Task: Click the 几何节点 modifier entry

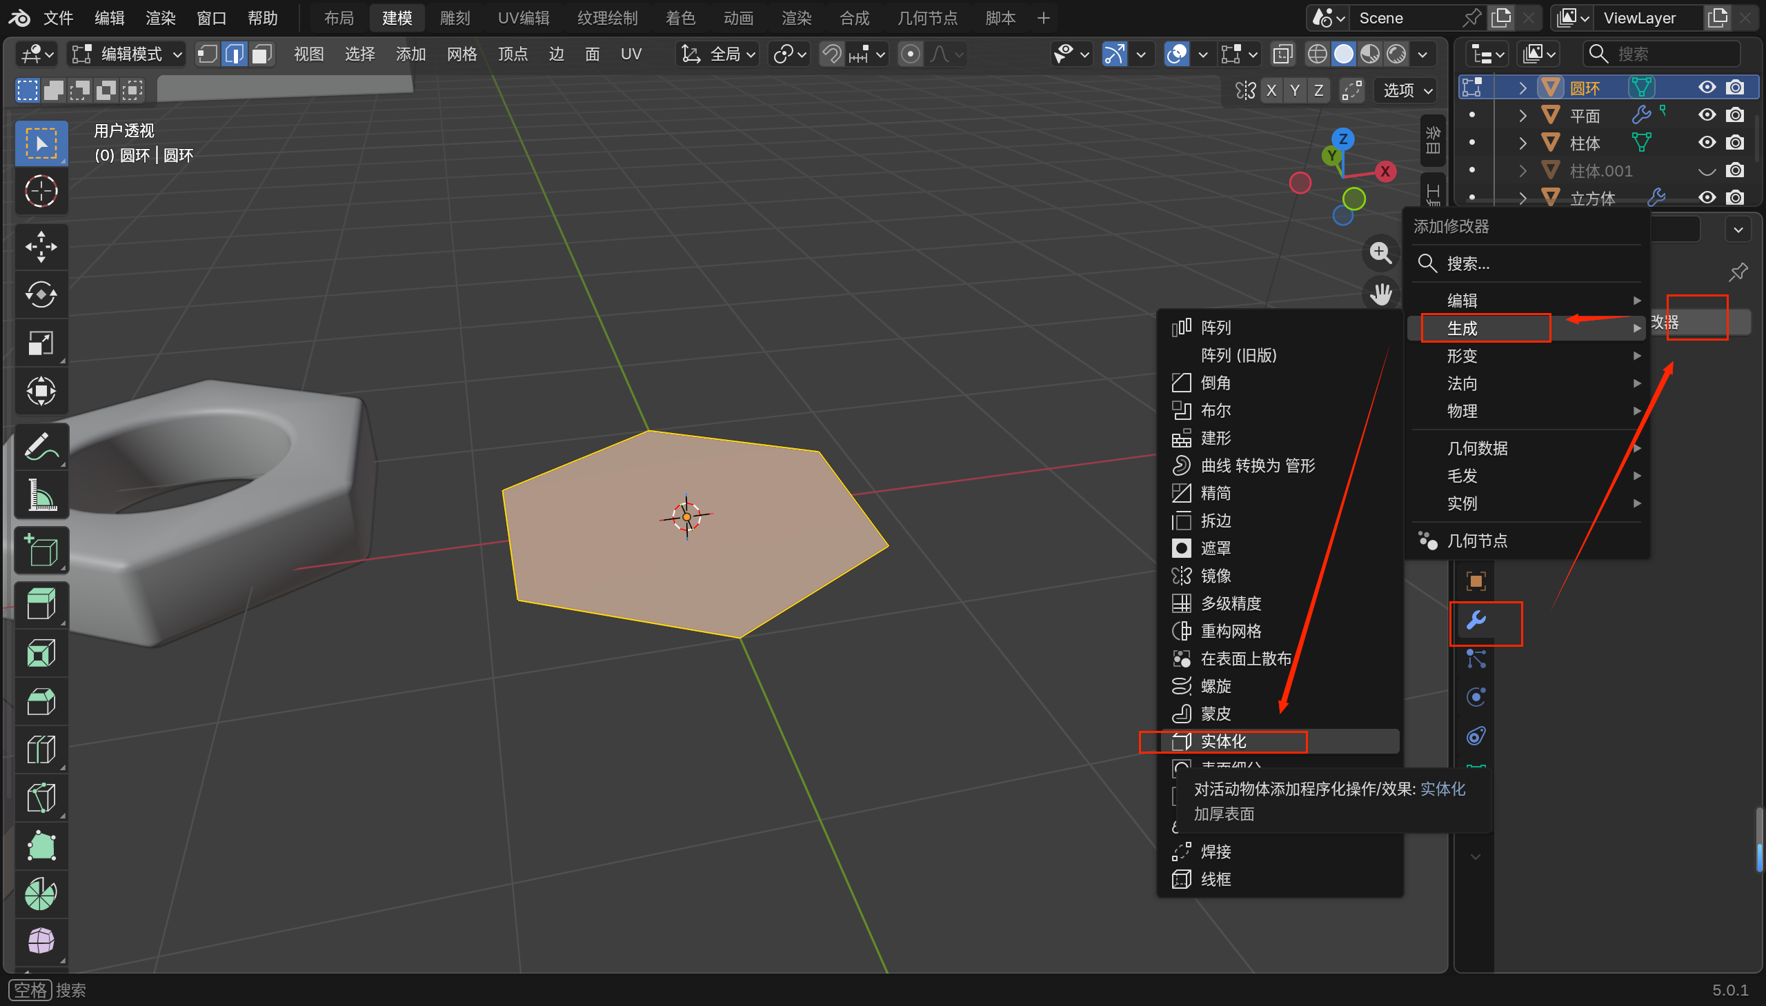Action: [x=1477, y=541]
